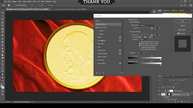Screen dimensions: 193x108
Task: Toggle the Preview checkbox
Action: tap(178, 33)
